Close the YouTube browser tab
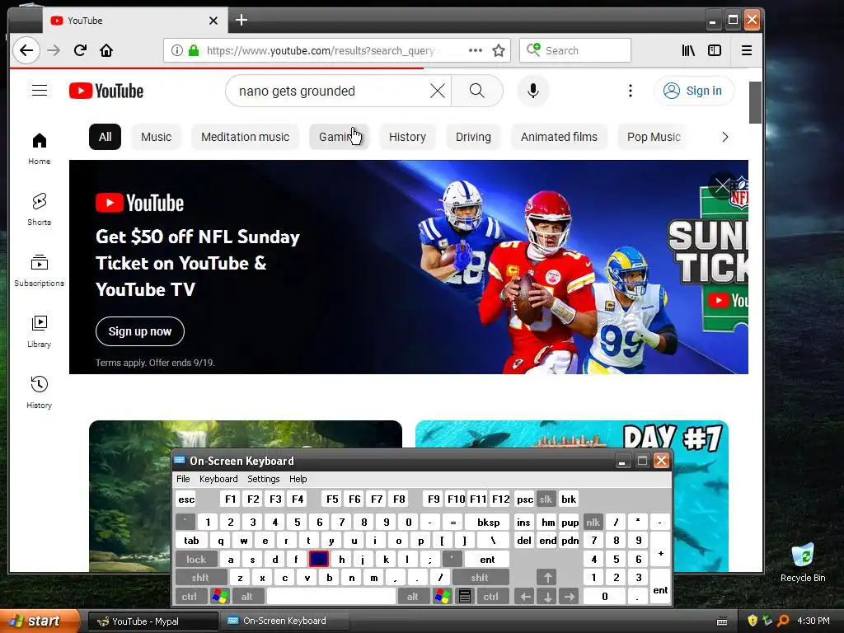The image size is (844, 633). (x=213, y=21)
